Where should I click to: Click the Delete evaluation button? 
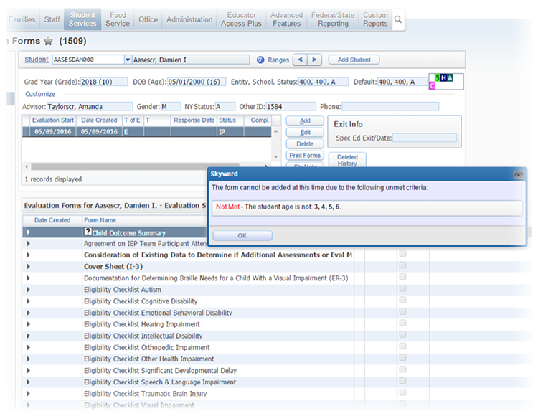pyautogui.click(x=305, y=144)
